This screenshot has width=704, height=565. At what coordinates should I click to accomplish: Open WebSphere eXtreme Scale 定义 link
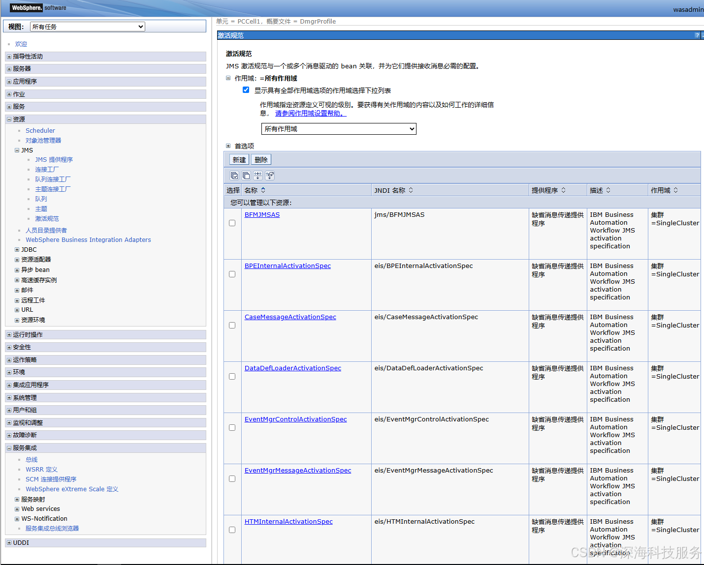72,489
